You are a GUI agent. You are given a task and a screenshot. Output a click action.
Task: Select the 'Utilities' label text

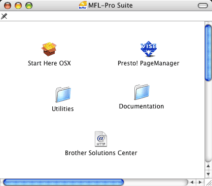(x=63, y=108)
